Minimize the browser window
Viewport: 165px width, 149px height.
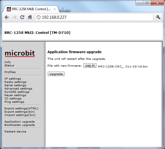[140, 3]
